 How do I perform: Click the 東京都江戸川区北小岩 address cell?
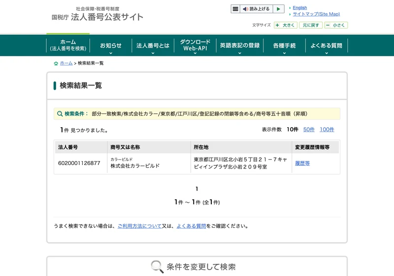(240, 163)
